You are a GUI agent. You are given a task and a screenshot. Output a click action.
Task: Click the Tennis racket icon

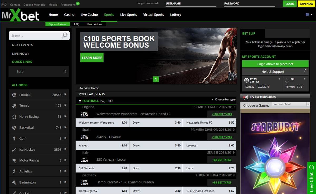pyautogui.click(x=14, y=106)
